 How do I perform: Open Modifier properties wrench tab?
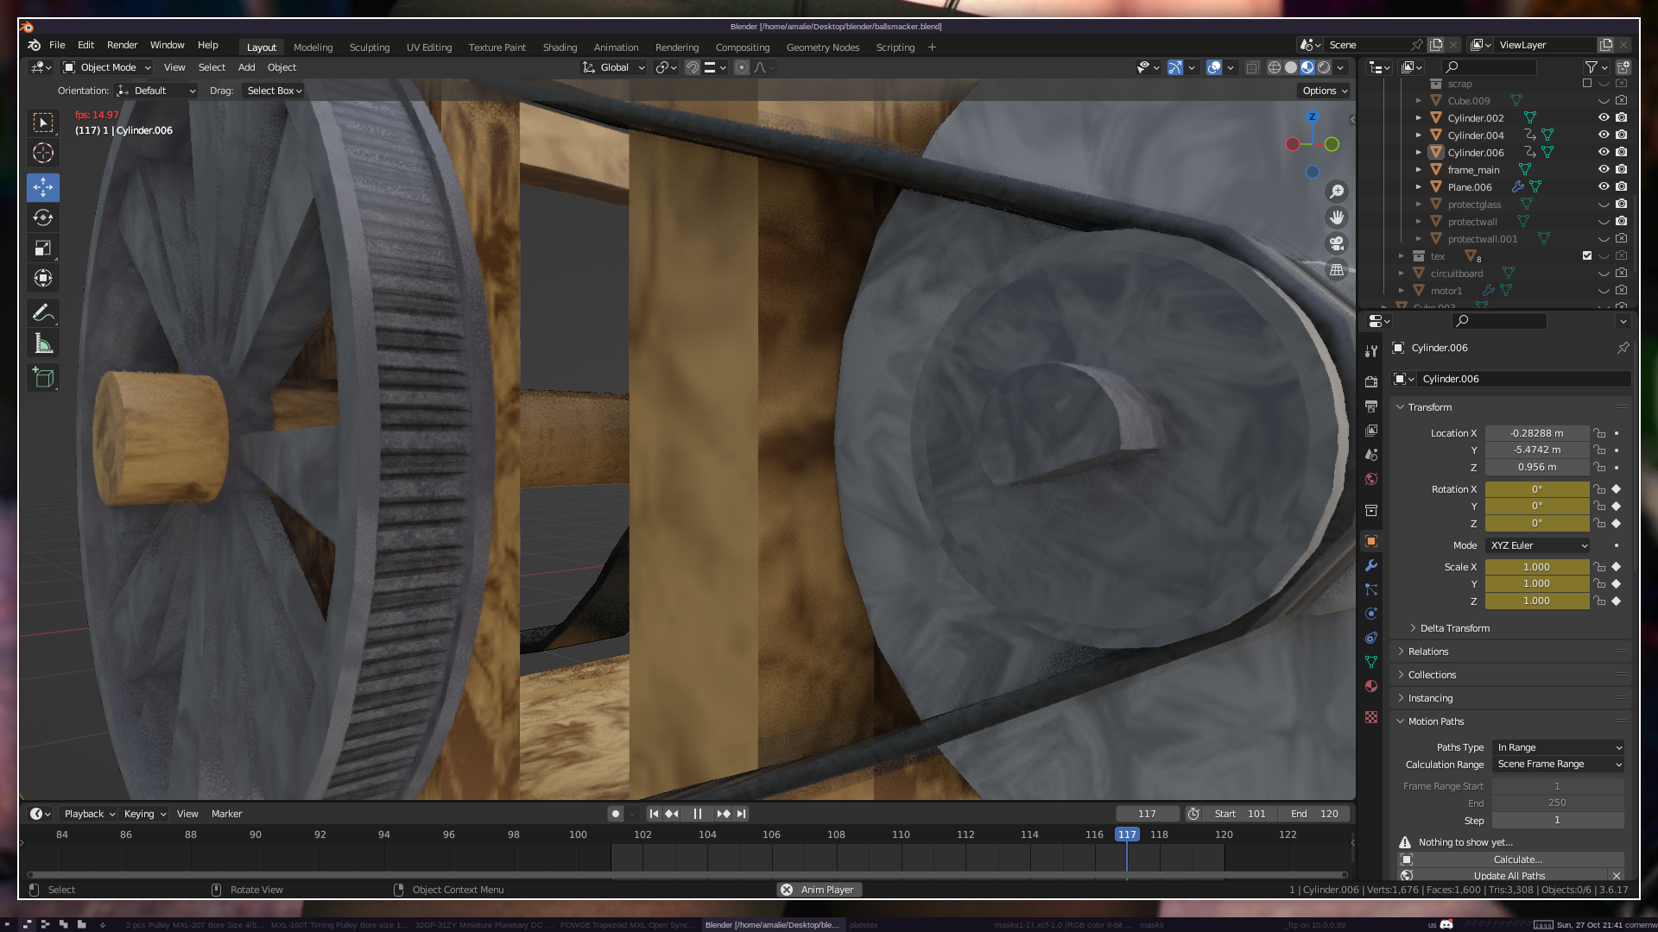(1371, 565)
